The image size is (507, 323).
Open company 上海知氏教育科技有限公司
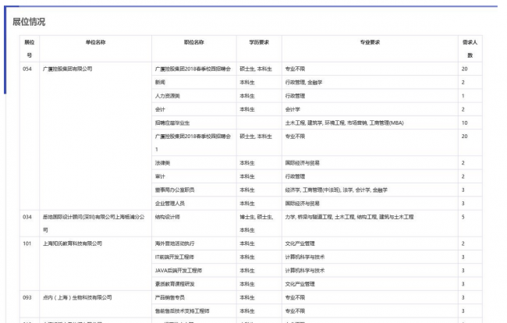pos(73,243)
